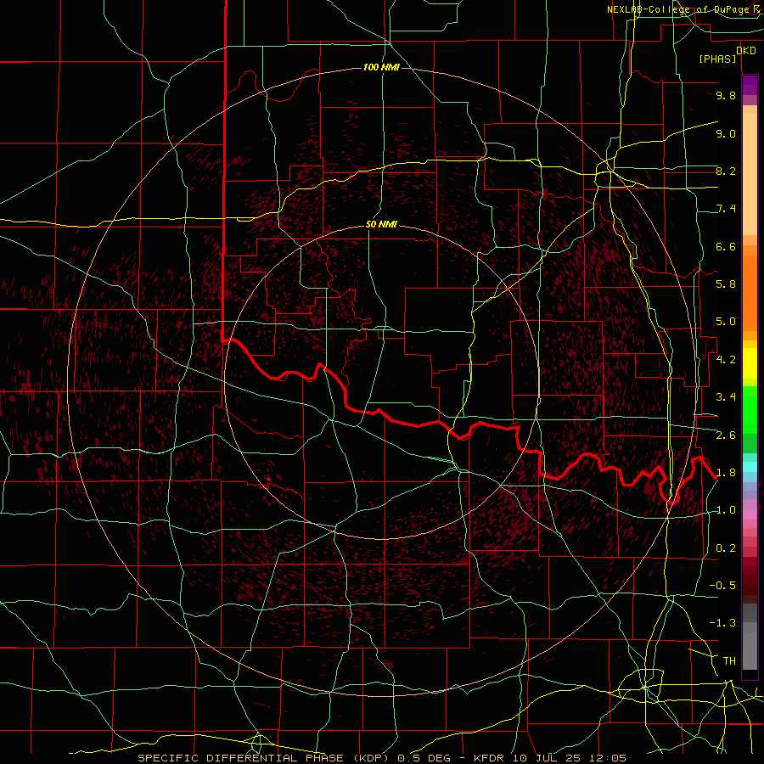
Task: Click the orange segment of the color bar
Action: [750, 292]
